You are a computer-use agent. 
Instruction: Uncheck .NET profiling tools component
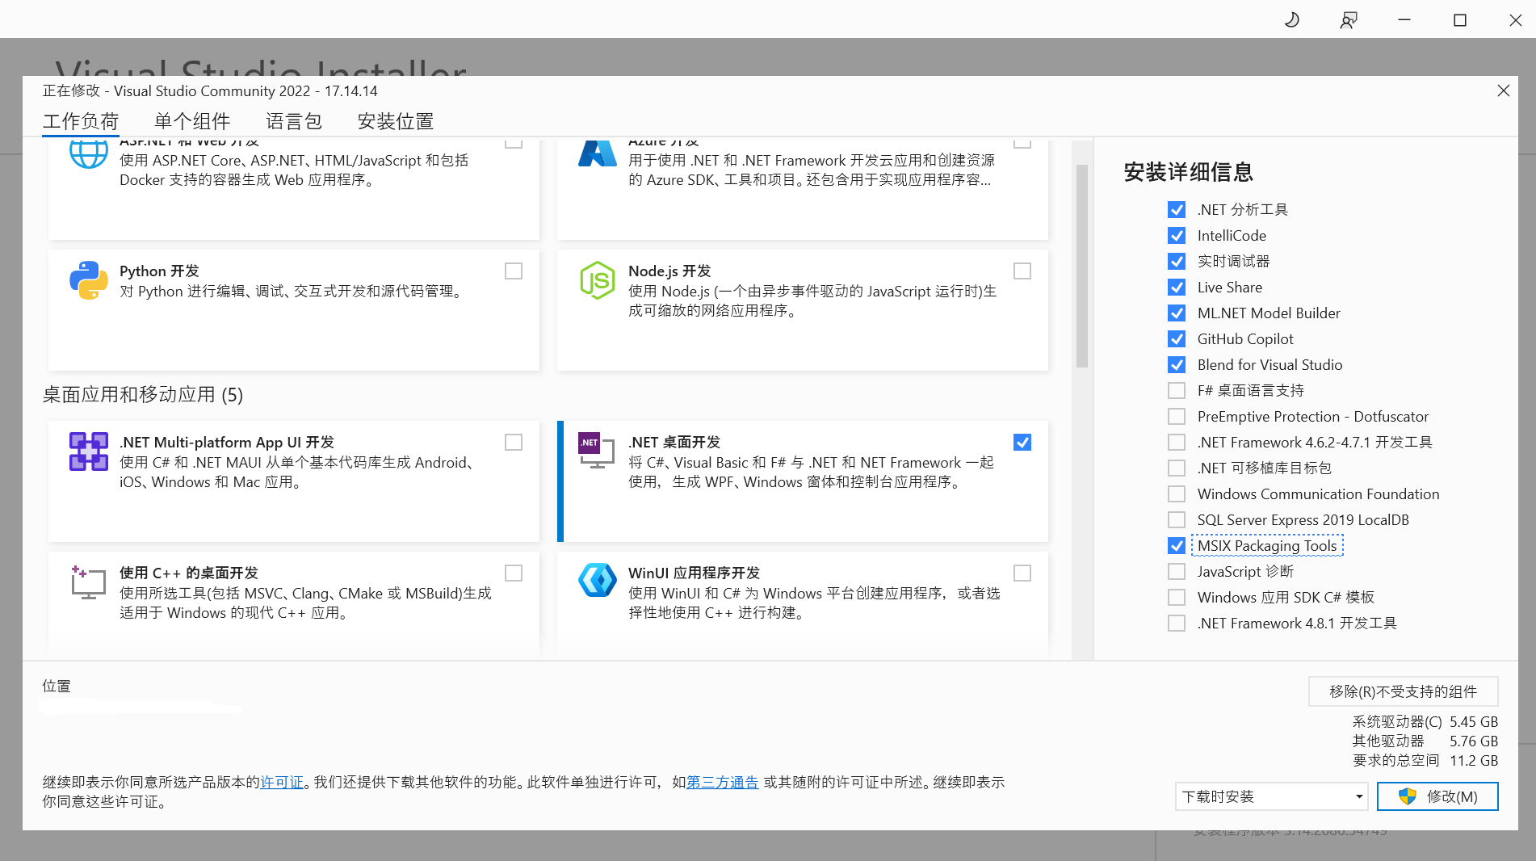tap(1177, 210)
